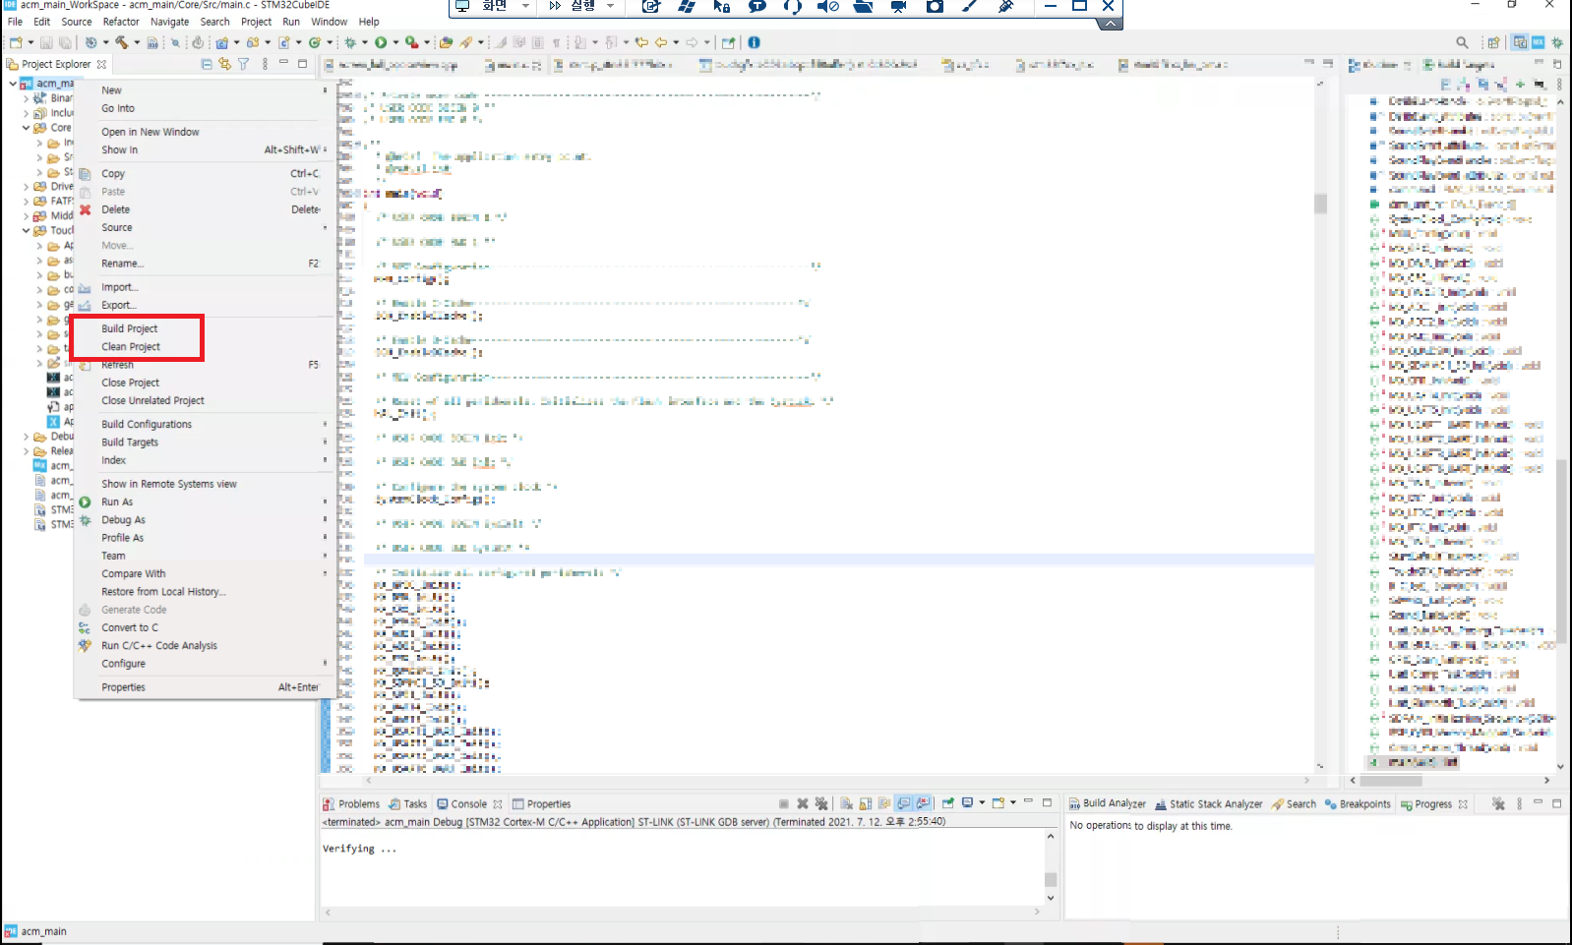Click Remove All Terminated Launches icon in console
The image size is (1572, 945).
tap(821, 803)
